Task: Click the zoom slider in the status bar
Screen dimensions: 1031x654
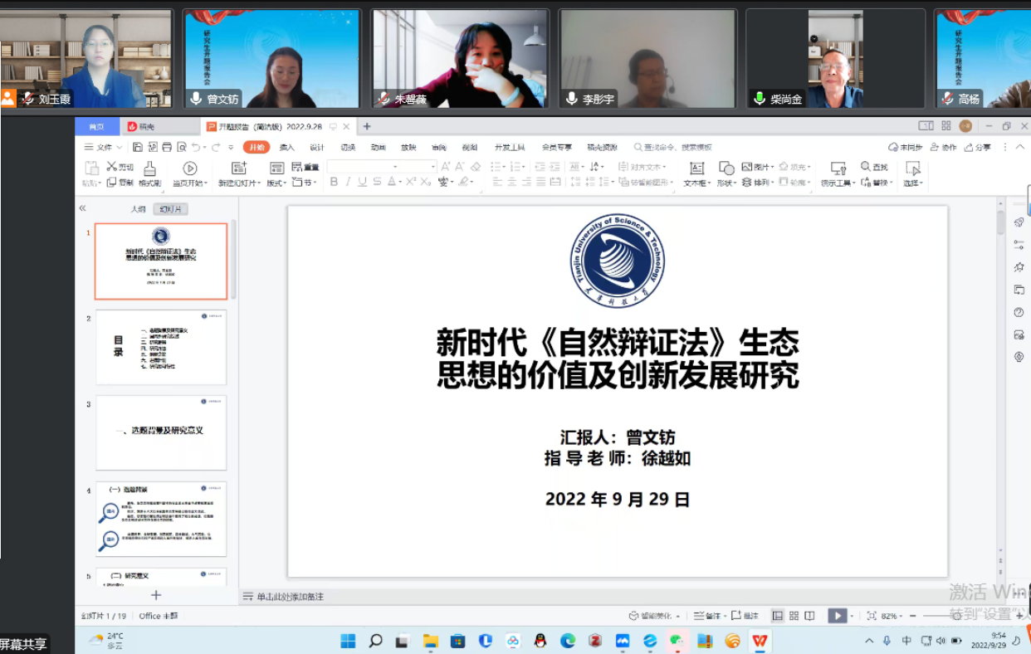Action: point(963,616)
